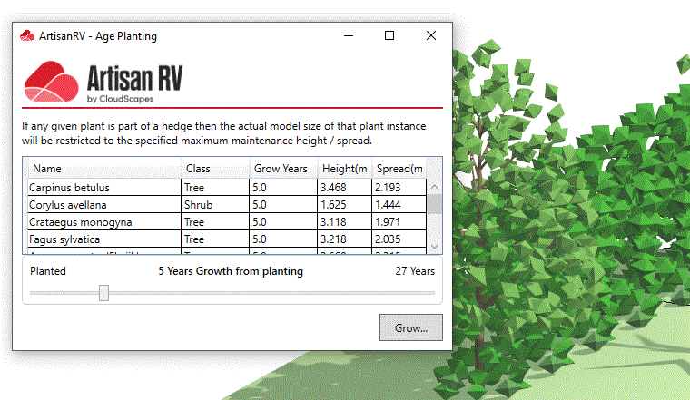Screen dimensions: 690x400
Task: Minimize the Age Planting window
Action: [348, 36]
